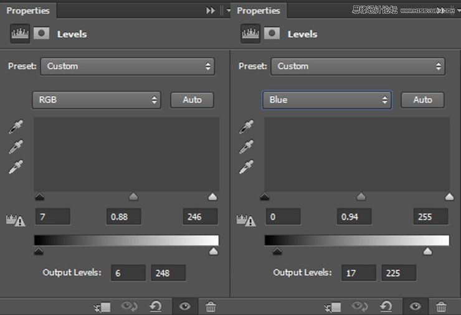This screenshot has height=315, width=461.
Task: Select left Properties tab
Action: pyautogui.click(x=28, y=11)
